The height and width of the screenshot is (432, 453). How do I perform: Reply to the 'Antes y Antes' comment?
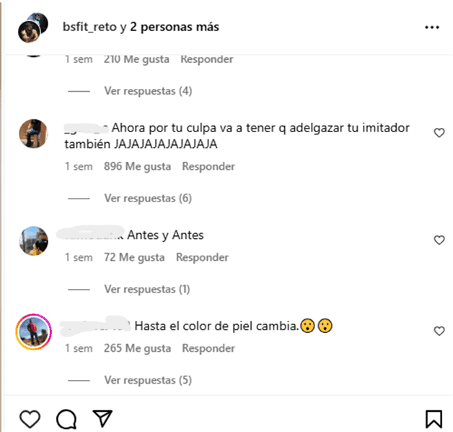202,257
